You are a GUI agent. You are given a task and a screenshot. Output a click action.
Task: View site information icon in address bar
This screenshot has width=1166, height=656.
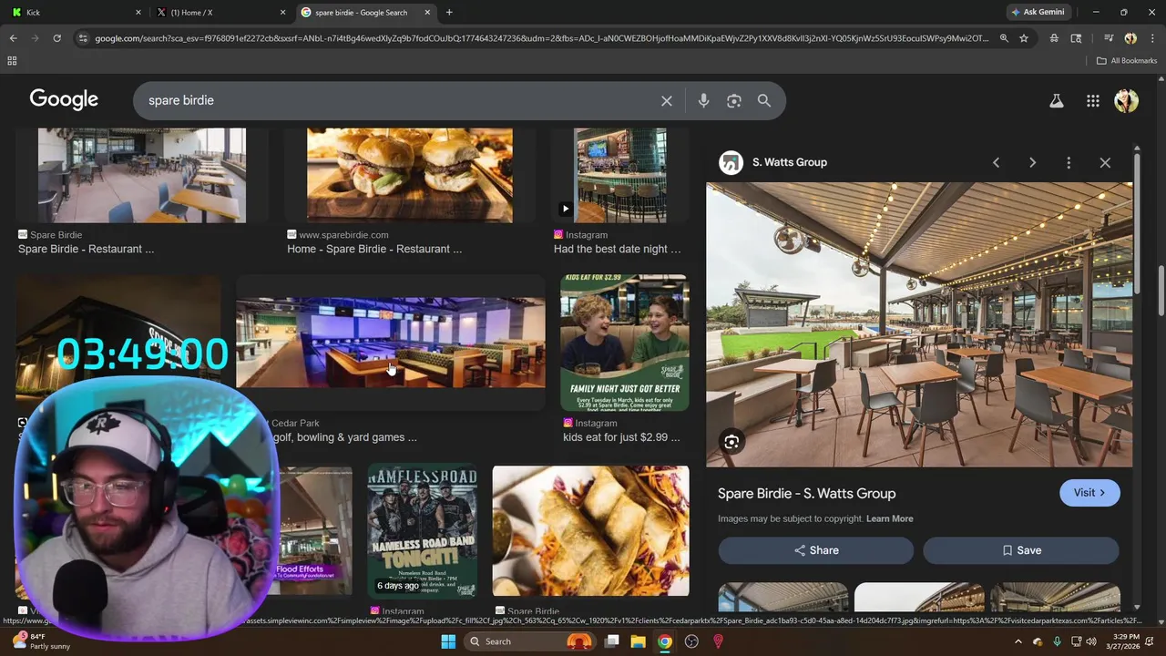[x=83, y=38]
